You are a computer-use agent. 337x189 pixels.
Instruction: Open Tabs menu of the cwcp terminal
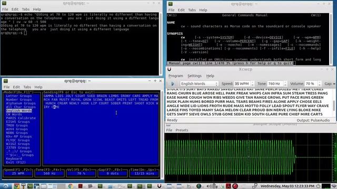(27, 87)
